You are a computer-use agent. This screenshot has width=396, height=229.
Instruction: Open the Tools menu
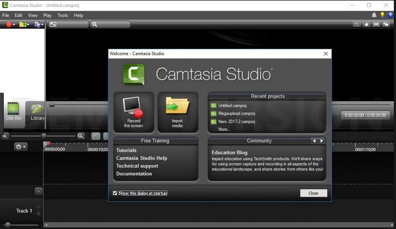pos(63,16)
